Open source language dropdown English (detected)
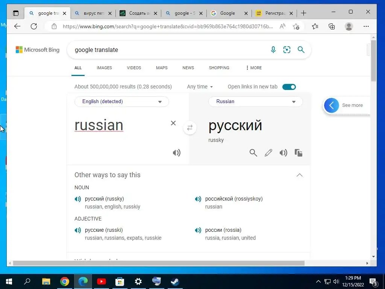The image size is (385, 289). [121, 102]
